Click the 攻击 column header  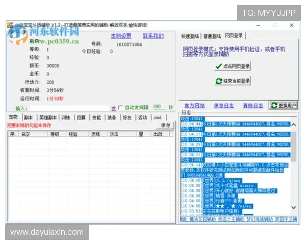[122, 134]
